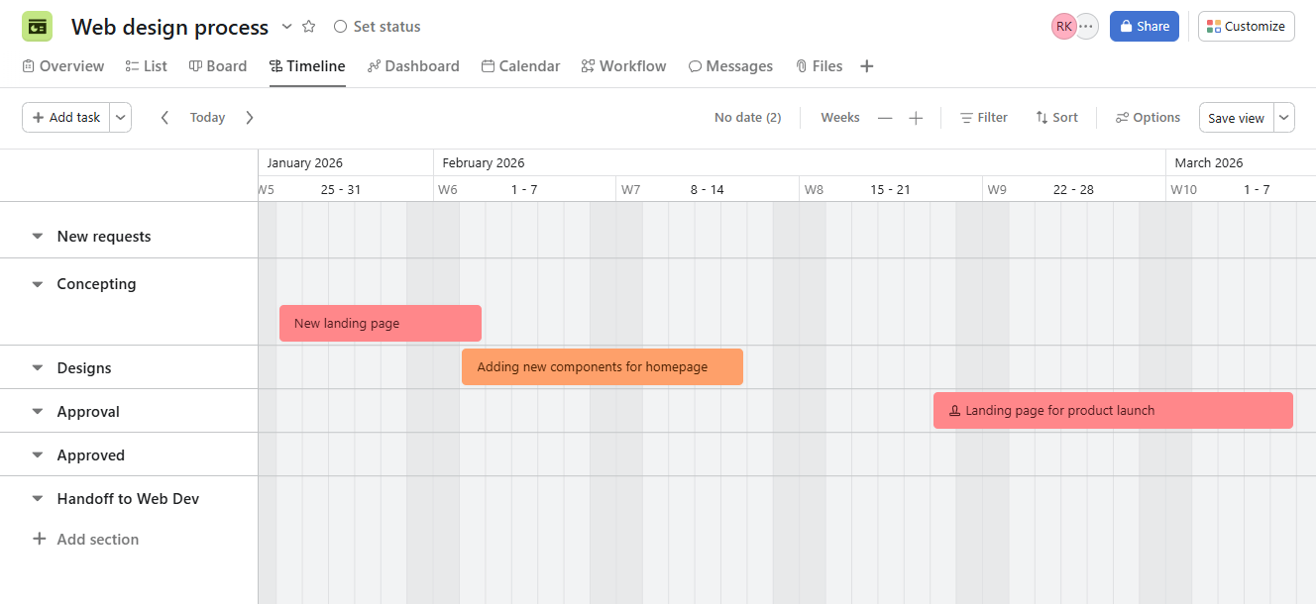Open the Workflow tab

point(623,65)
